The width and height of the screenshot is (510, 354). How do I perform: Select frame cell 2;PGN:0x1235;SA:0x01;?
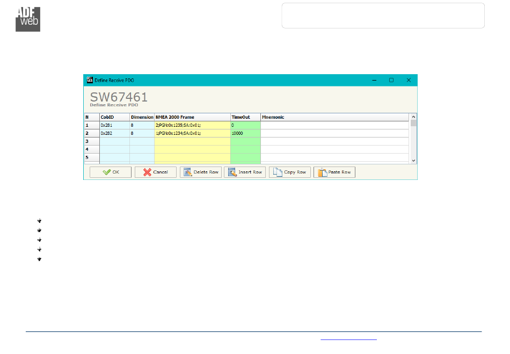192,125
